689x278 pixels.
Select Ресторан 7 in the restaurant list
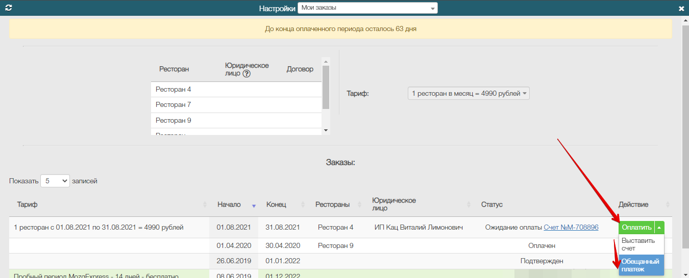click(x=237, y=105)
